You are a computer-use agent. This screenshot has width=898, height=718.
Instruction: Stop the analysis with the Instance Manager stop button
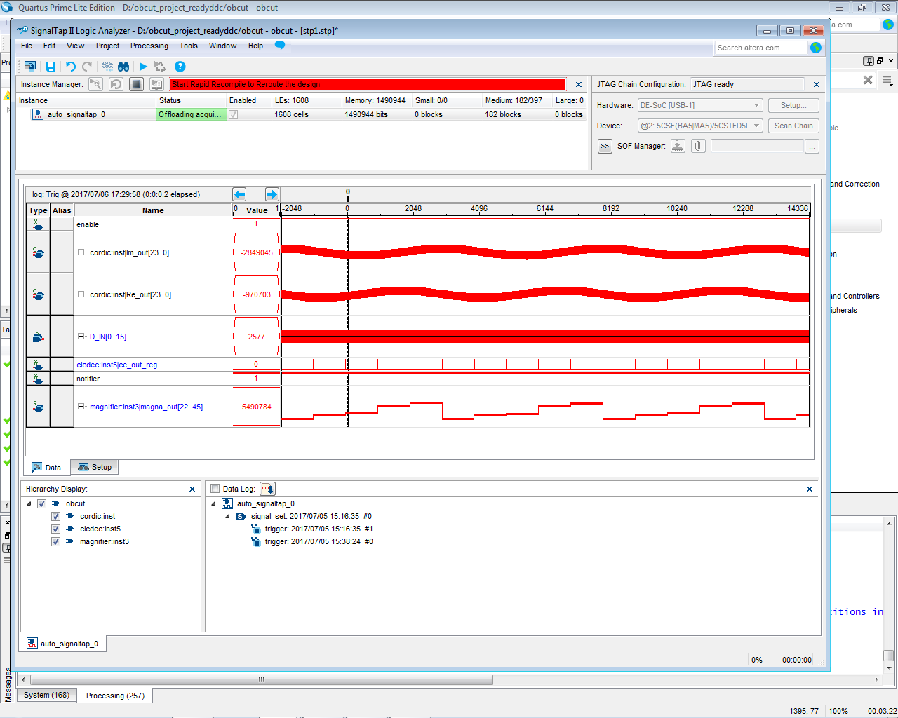point(137,84)
